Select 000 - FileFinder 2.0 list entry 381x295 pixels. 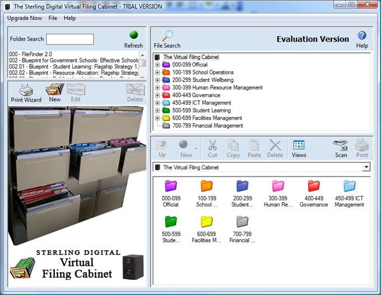31,54
